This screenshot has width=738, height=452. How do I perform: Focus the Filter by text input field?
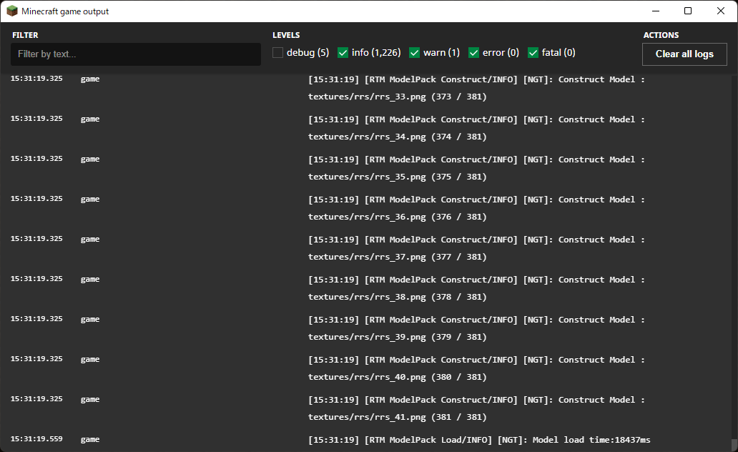(136, 54)
